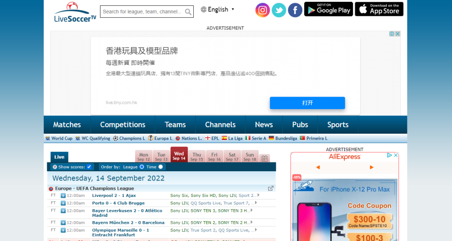The image size is (452, 241).
Task: Toggle the Show scores checkbox
Action: point(89,166)
